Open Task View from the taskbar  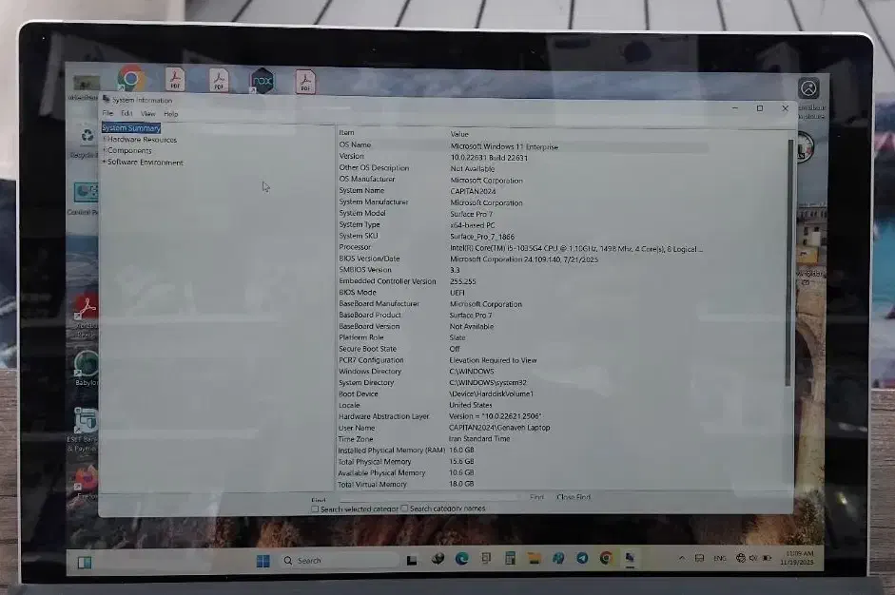412,560
